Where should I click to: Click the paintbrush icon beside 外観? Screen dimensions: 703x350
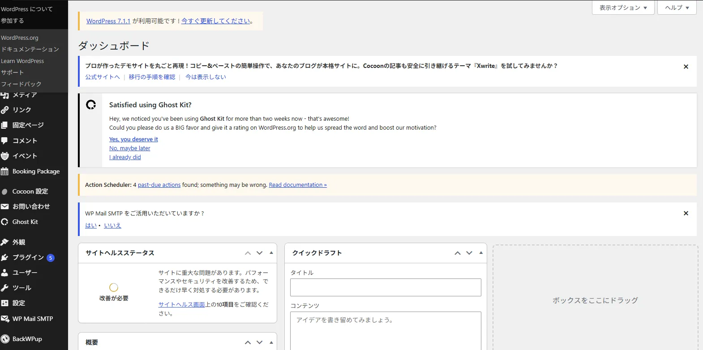[x=5, y=242]
